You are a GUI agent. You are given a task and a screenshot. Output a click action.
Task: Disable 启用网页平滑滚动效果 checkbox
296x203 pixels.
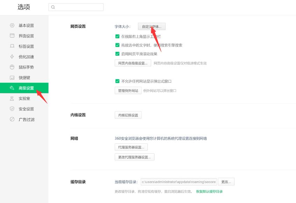(x=117, y=54)
